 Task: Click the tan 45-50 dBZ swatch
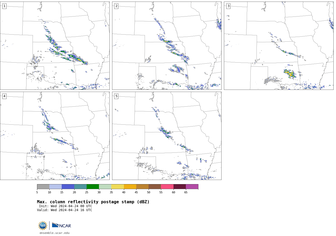tap(142, 187)
